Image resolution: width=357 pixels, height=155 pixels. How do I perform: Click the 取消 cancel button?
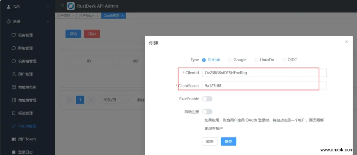pyautogui.click(x=210, y=141)
